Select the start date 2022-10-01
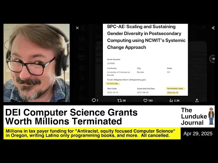Screen dimensions: 218x163 112,92
